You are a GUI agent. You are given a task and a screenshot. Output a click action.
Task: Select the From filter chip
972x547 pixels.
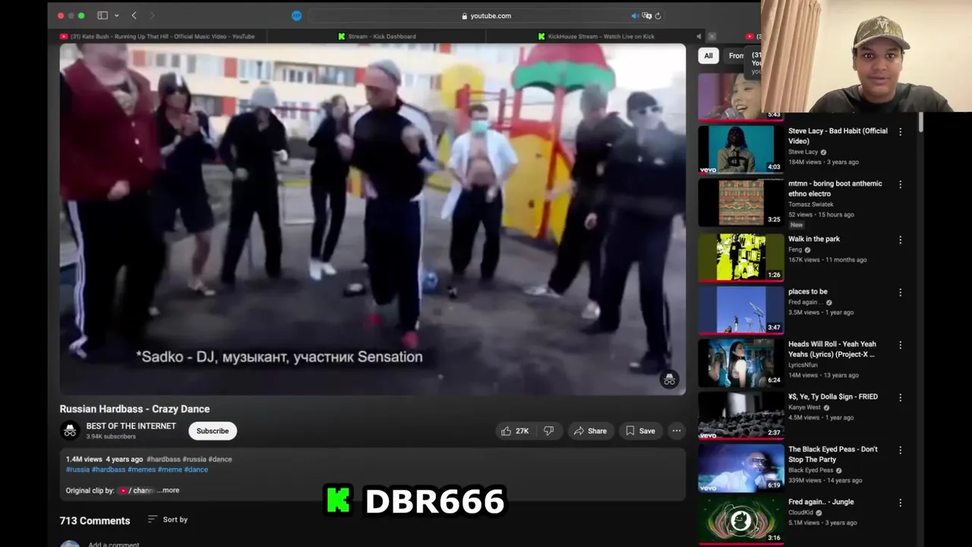click(736, 55)
